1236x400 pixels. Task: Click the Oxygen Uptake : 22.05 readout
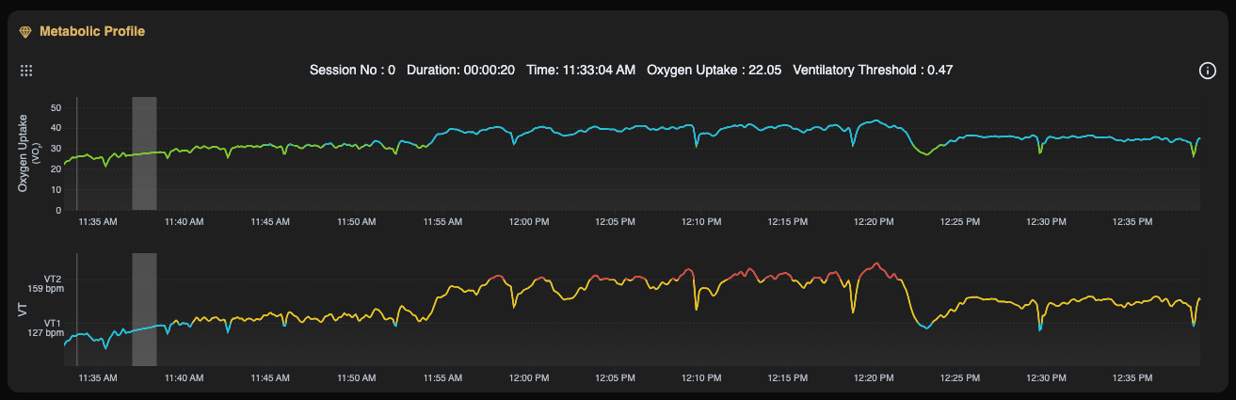[714, 70]
